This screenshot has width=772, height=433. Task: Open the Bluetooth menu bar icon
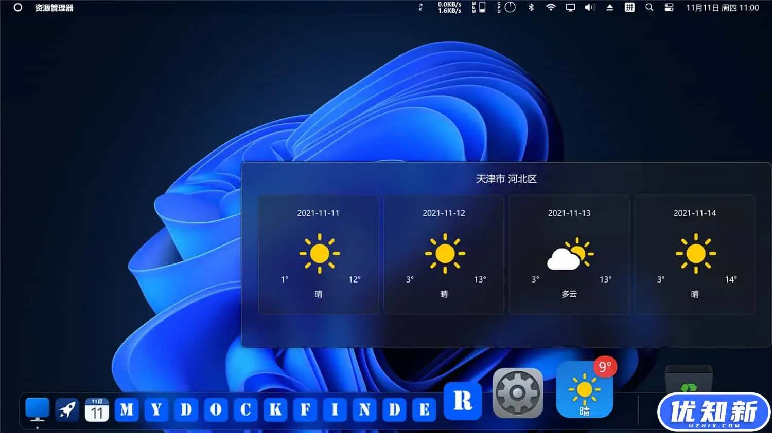point(531,7)
